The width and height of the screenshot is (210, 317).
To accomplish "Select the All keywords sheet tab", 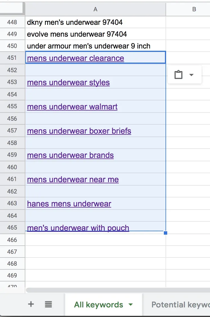I will tap(99, 305).
